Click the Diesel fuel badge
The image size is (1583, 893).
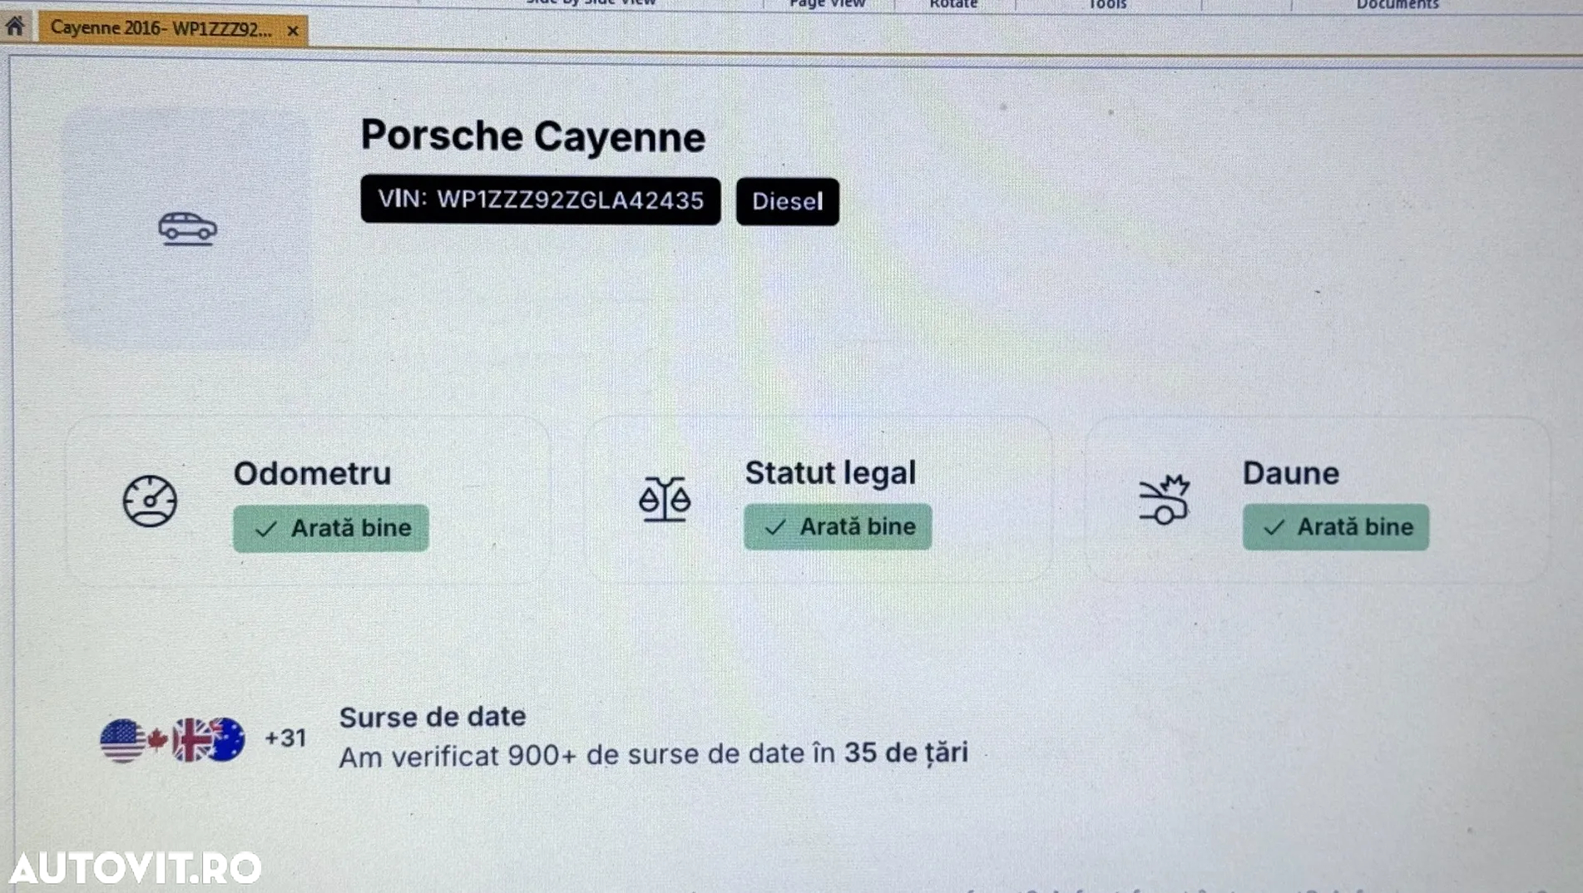pos(787,201)
